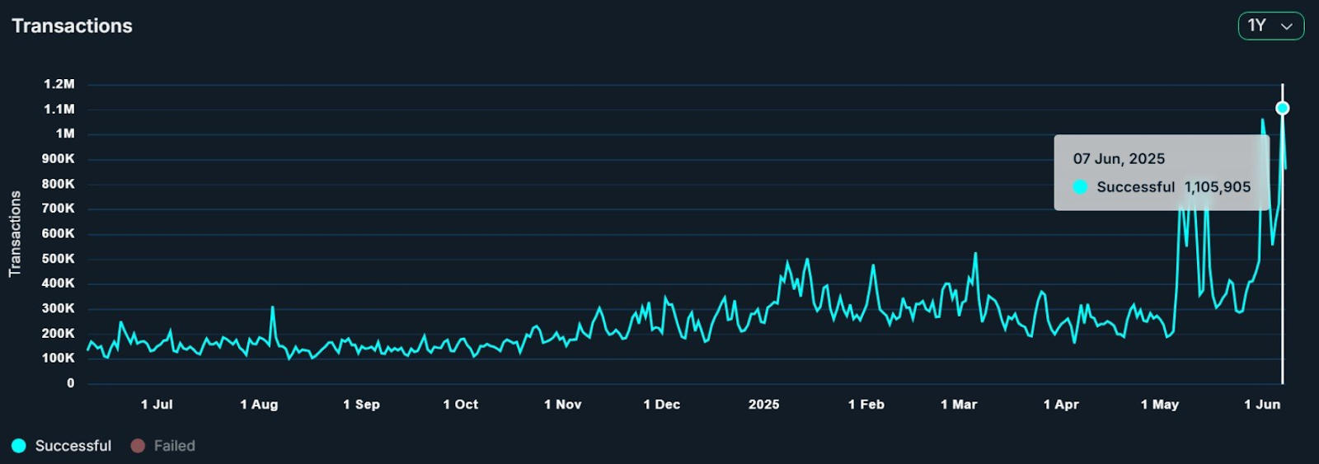Image resolution: width=1319 pixels, height=464 pixels.
Task: Click the 2025 x-axis label
Action: 763,405
